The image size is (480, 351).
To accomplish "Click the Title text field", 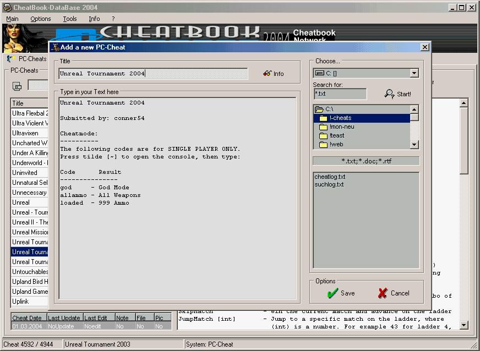I will (153, 74).
